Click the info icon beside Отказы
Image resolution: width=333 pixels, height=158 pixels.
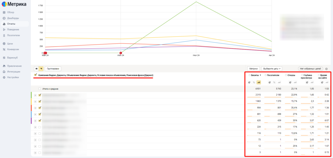[x=286, y=75]
